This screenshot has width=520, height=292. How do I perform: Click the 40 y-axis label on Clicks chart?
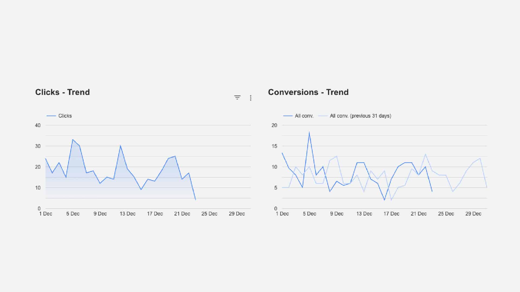click(x=38, y=125)
